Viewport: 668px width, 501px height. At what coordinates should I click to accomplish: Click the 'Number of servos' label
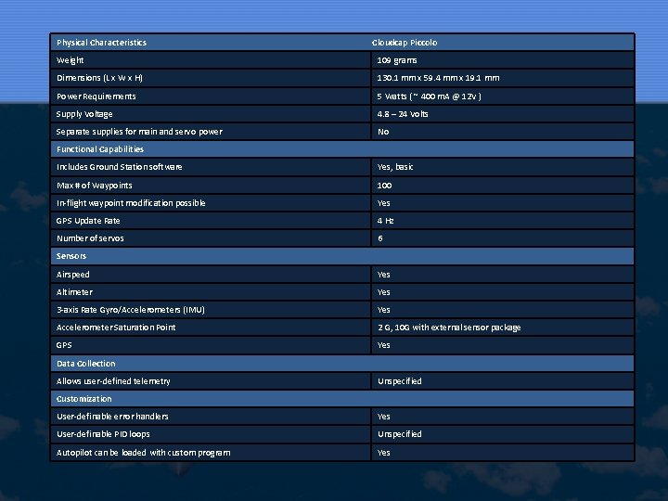point(90,238)
